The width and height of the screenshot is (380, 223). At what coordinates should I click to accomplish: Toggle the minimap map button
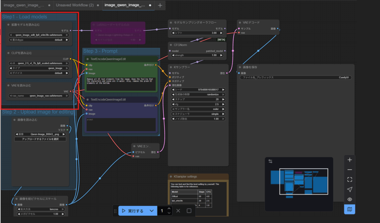coord(350,209)
